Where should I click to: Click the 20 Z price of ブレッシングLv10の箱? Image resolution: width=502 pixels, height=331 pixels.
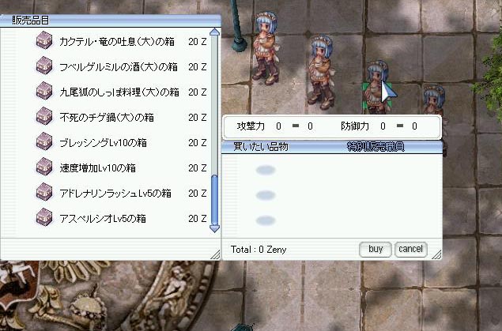tap(197, 143)
